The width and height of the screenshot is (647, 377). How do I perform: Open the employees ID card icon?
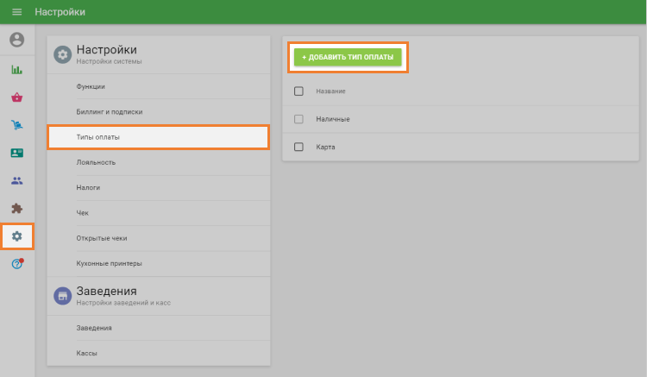pyautogui.click(x=17, y=153)
